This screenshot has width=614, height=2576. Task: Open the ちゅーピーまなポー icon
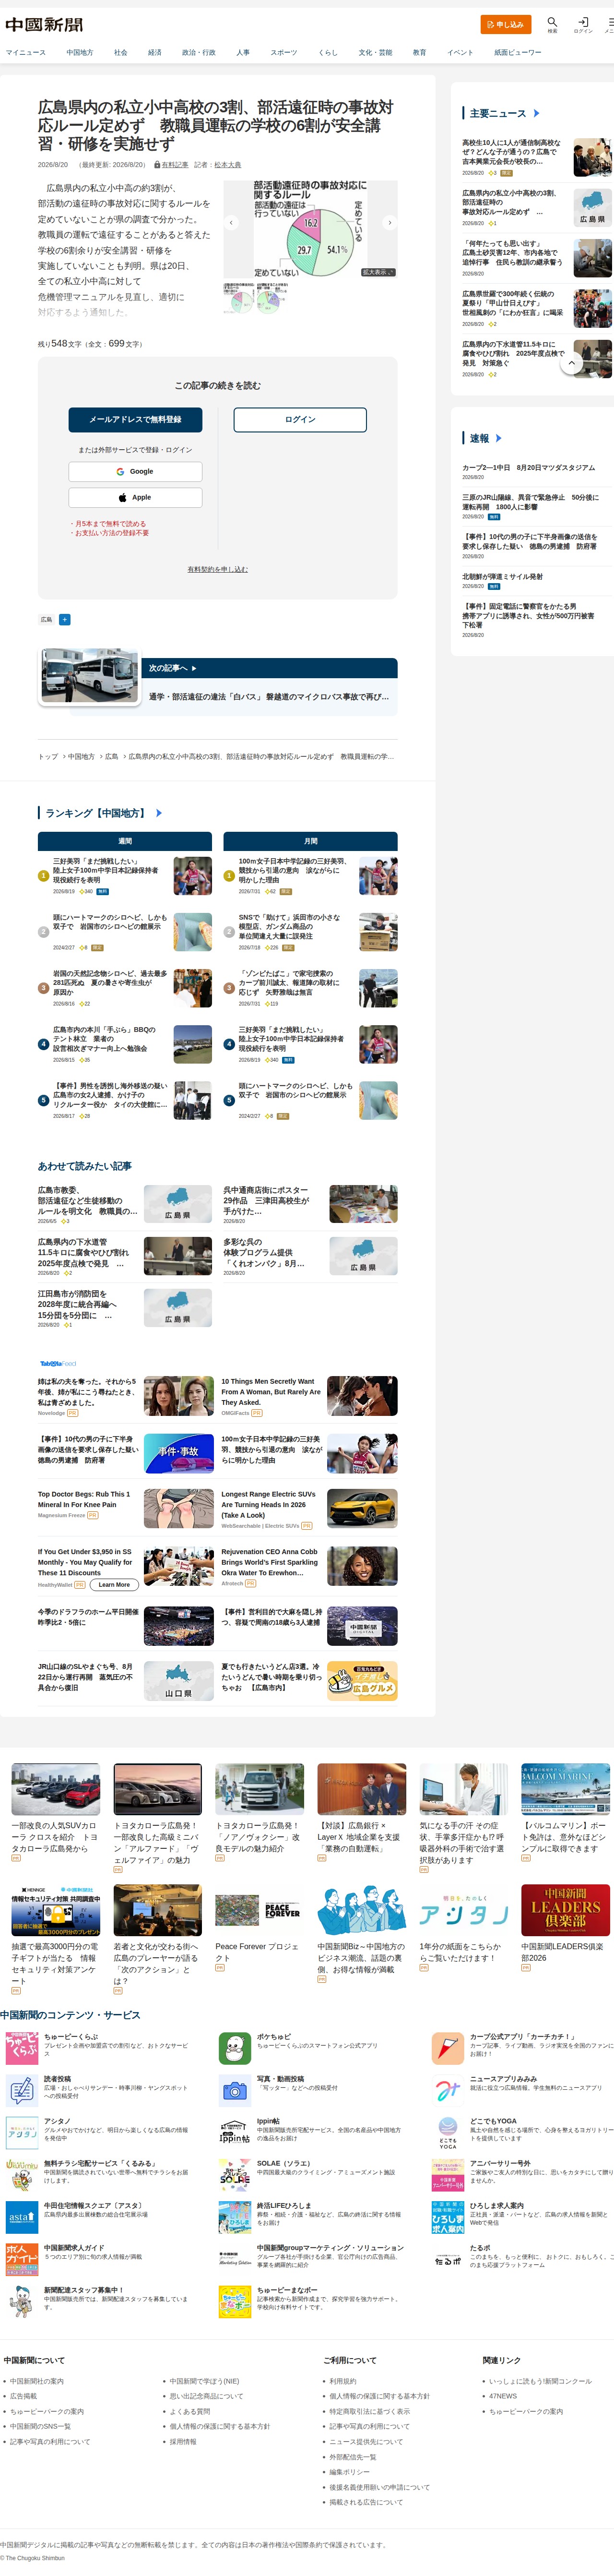[235, 2301]
